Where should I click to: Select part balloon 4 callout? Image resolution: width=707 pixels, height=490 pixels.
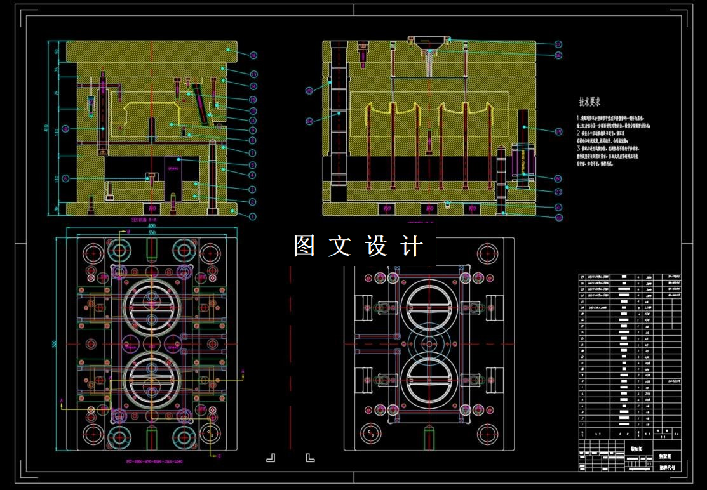253,176
